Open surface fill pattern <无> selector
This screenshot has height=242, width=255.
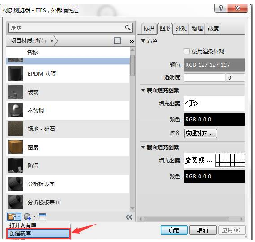214,104
